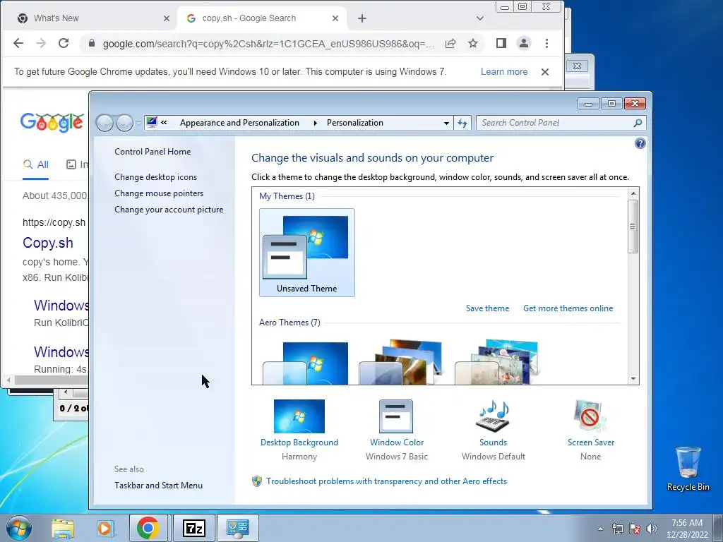
Task: Expand the Control Panel address bar dropdown
Action: click(x=446, y=123)
